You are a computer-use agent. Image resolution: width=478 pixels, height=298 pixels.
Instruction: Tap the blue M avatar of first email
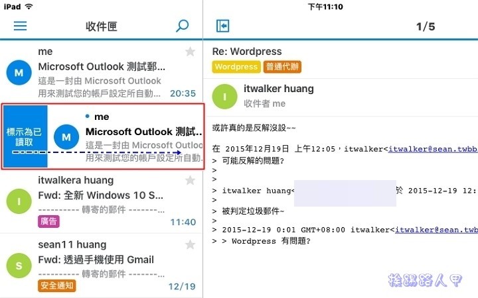tap(19, 72)
